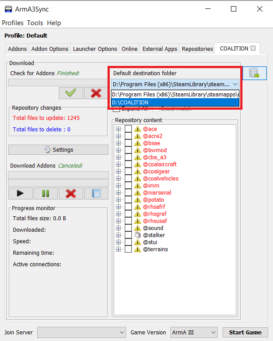The width and height of the screenshot is (273, 341).
Task: Enable the @terrains addon checkbox
Action: point(128,249)
